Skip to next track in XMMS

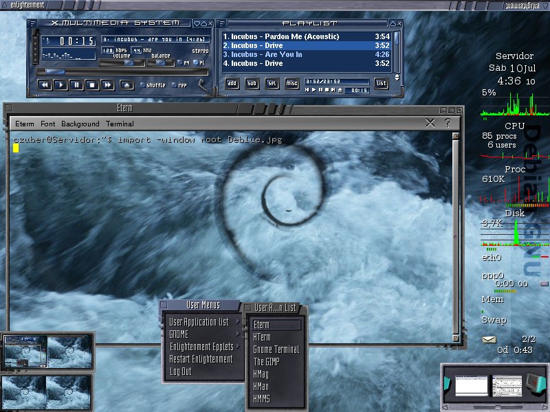point(108,84)
